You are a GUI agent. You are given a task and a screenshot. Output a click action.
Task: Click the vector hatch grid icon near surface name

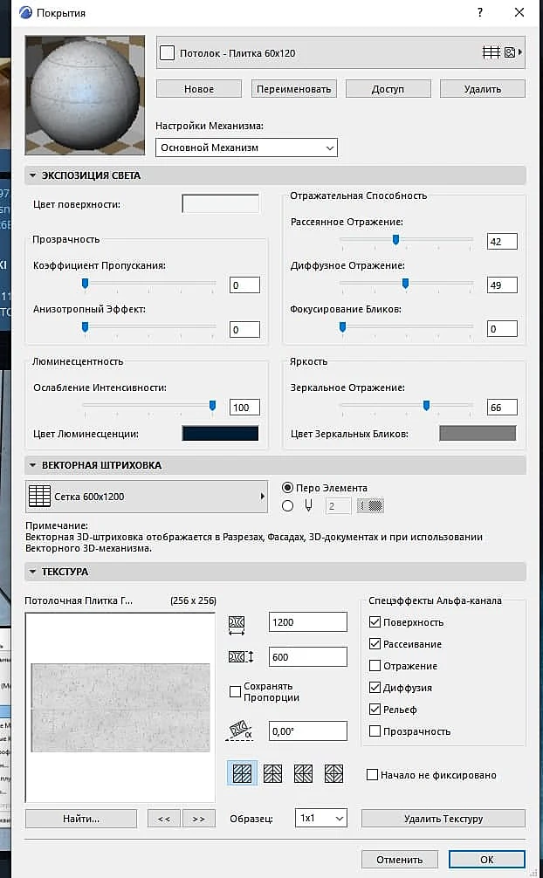pyautogui.click(x=491, y=52)
